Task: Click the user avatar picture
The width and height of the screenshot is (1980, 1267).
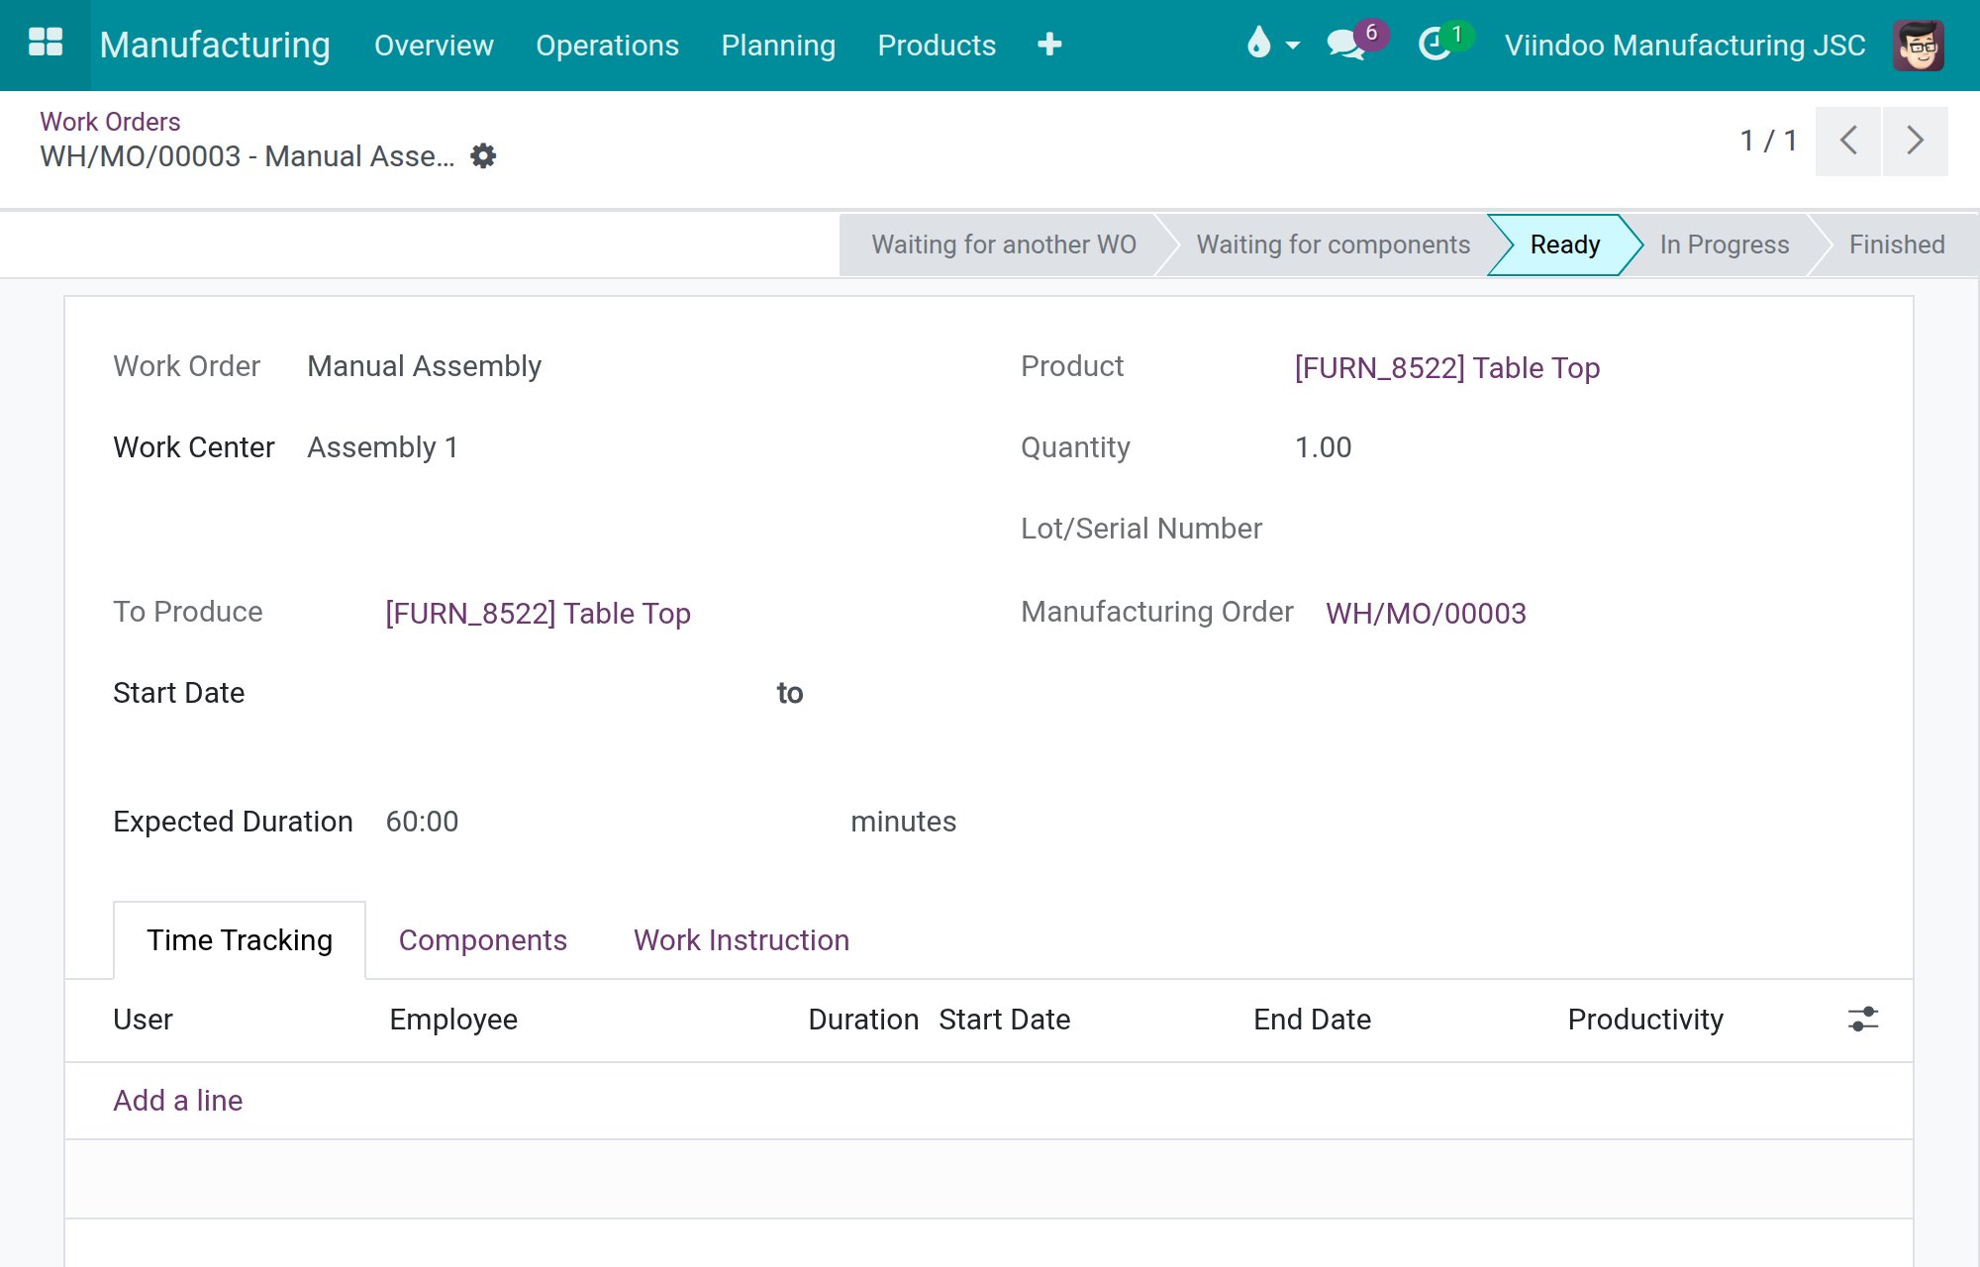Action: pyautogui.click(x=1918, y=45)
